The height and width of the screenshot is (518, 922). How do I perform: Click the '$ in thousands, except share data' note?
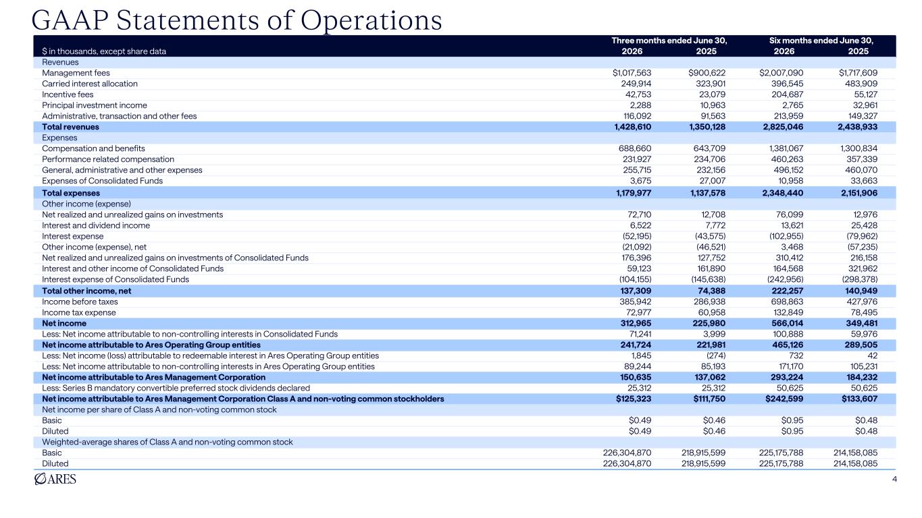point(104,51)
